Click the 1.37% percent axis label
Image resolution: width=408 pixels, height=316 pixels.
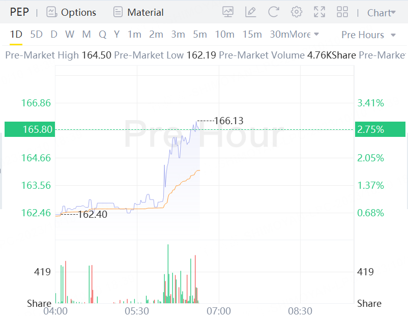370,185
